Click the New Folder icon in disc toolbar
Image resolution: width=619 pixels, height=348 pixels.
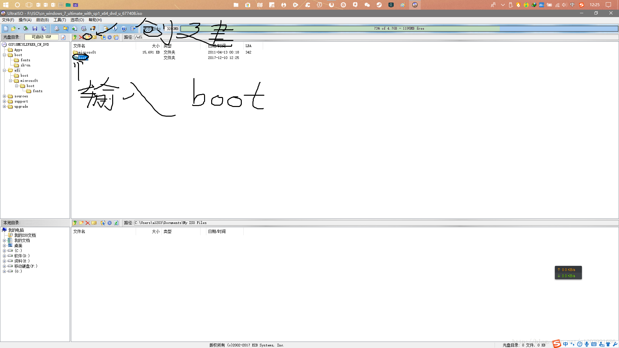point(88,37)
